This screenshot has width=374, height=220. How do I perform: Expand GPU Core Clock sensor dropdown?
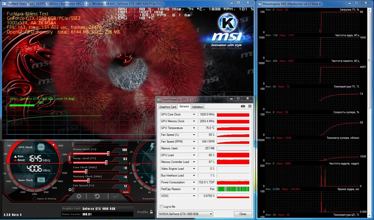[x=194, y=114]
